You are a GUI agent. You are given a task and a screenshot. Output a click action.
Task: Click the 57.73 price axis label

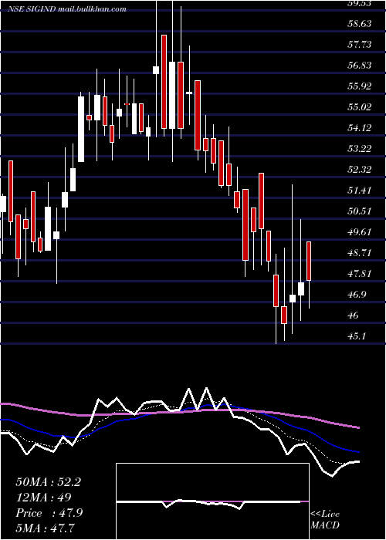point(360,45)
